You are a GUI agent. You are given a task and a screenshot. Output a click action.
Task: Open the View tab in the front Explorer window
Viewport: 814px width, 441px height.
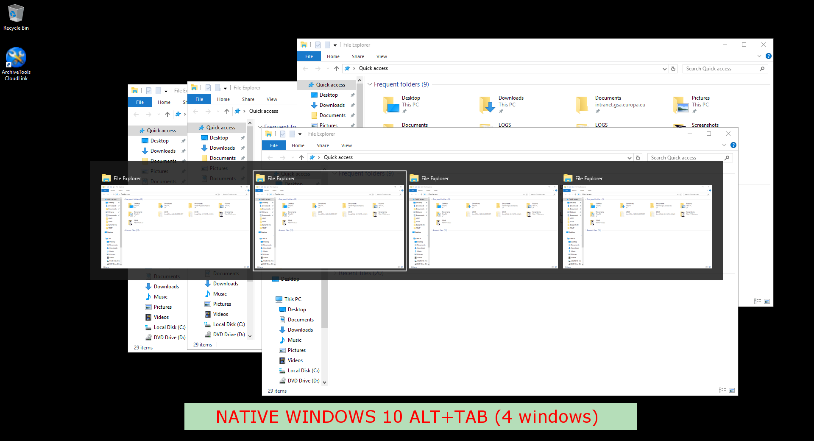point(346,145)
